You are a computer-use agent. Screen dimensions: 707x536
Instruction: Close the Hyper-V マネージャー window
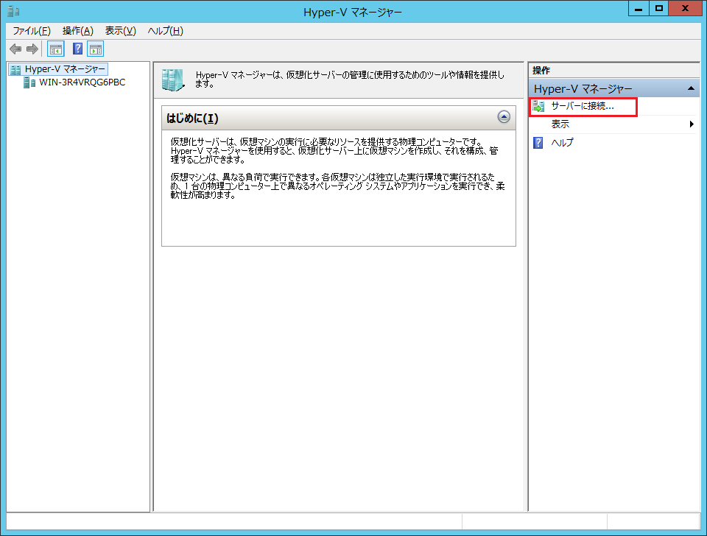click(686, 8)
